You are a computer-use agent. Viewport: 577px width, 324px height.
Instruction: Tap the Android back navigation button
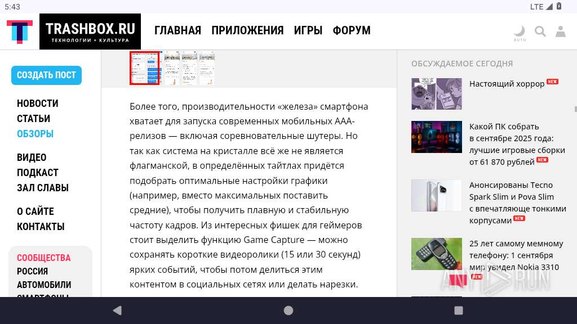(117, 310)
